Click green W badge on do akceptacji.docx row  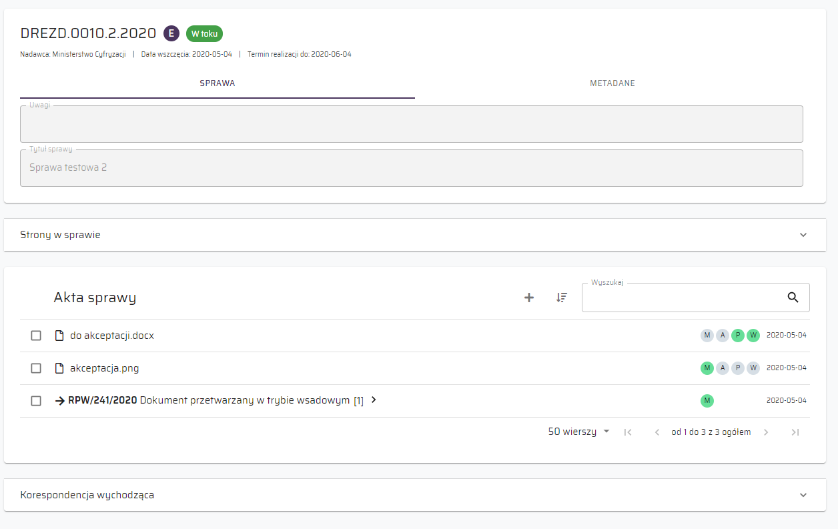tap(753, 336)
